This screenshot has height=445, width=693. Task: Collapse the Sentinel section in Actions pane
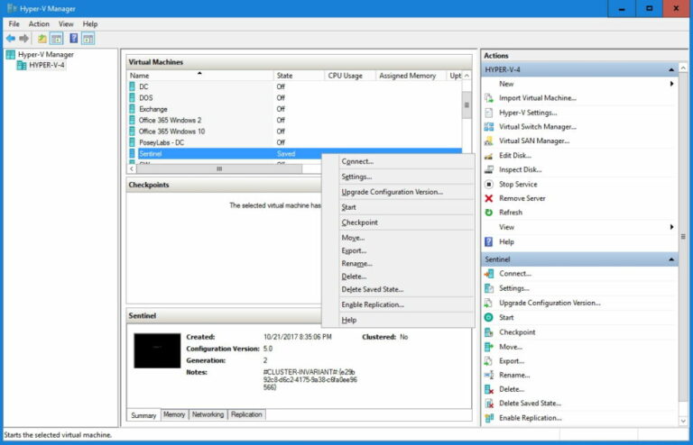pos(670,259)
